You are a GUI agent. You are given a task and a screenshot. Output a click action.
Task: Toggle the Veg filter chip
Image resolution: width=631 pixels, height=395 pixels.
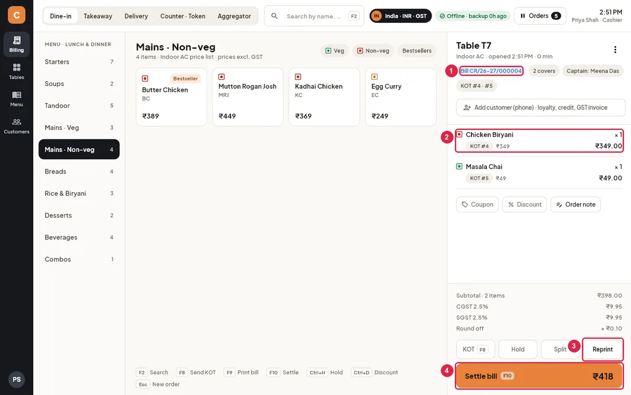pyautogui.click(x=335, y=51)
